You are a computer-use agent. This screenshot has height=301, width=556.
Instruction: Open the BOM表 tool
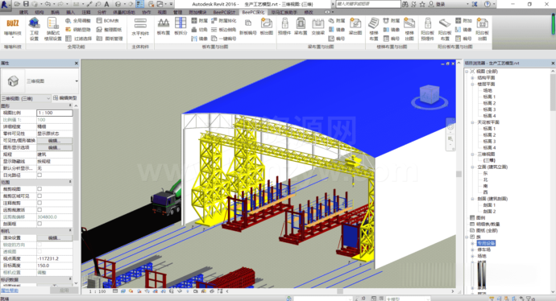point(108,21)
